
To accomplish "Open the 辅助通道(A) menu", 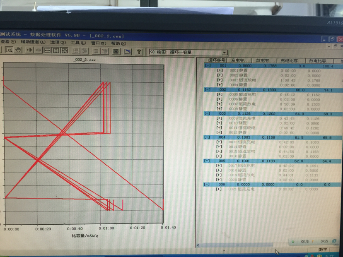I will [x=33, y=42].
